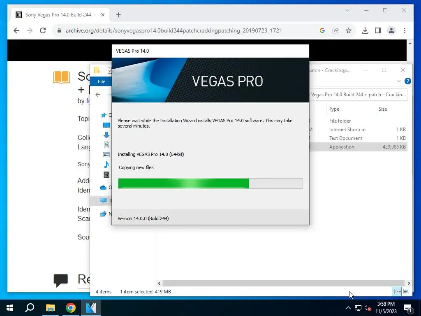The width and height of the screenshot is (421, 316).
Task: Click Chrome's forward navigation arrow
Action: pyautogui.click(x=30, y=30)
